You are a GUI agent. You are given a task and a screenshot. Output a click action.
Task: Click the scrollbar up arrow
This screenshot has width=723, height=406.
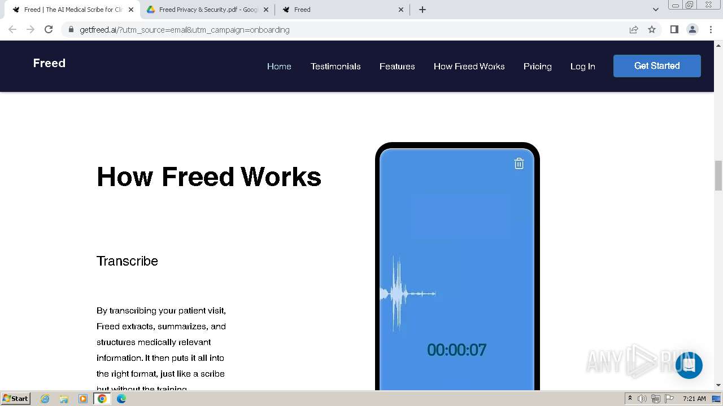pyautogui.click(x=718, y=45)
